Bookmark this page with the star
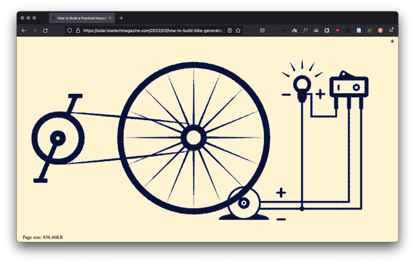The height and width of the screenshot is (264, 415). point(238,31)
